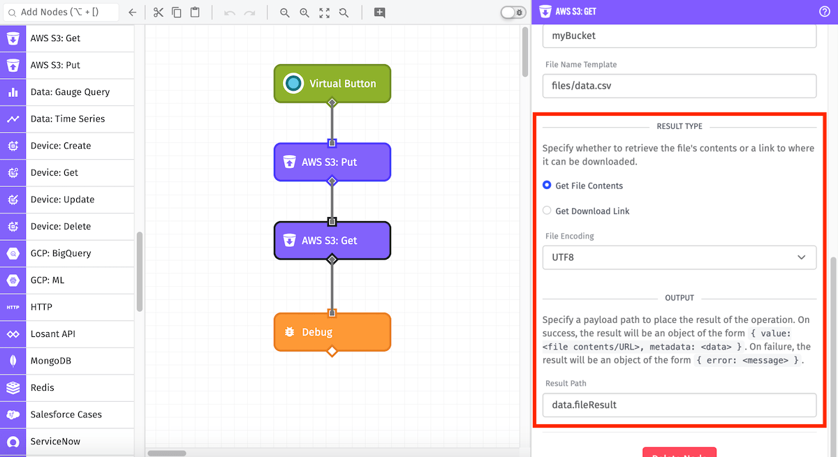This screenshot has height=457, width=838.
Task: Click the Salesforce Cases palette icon
Action: 13,414
